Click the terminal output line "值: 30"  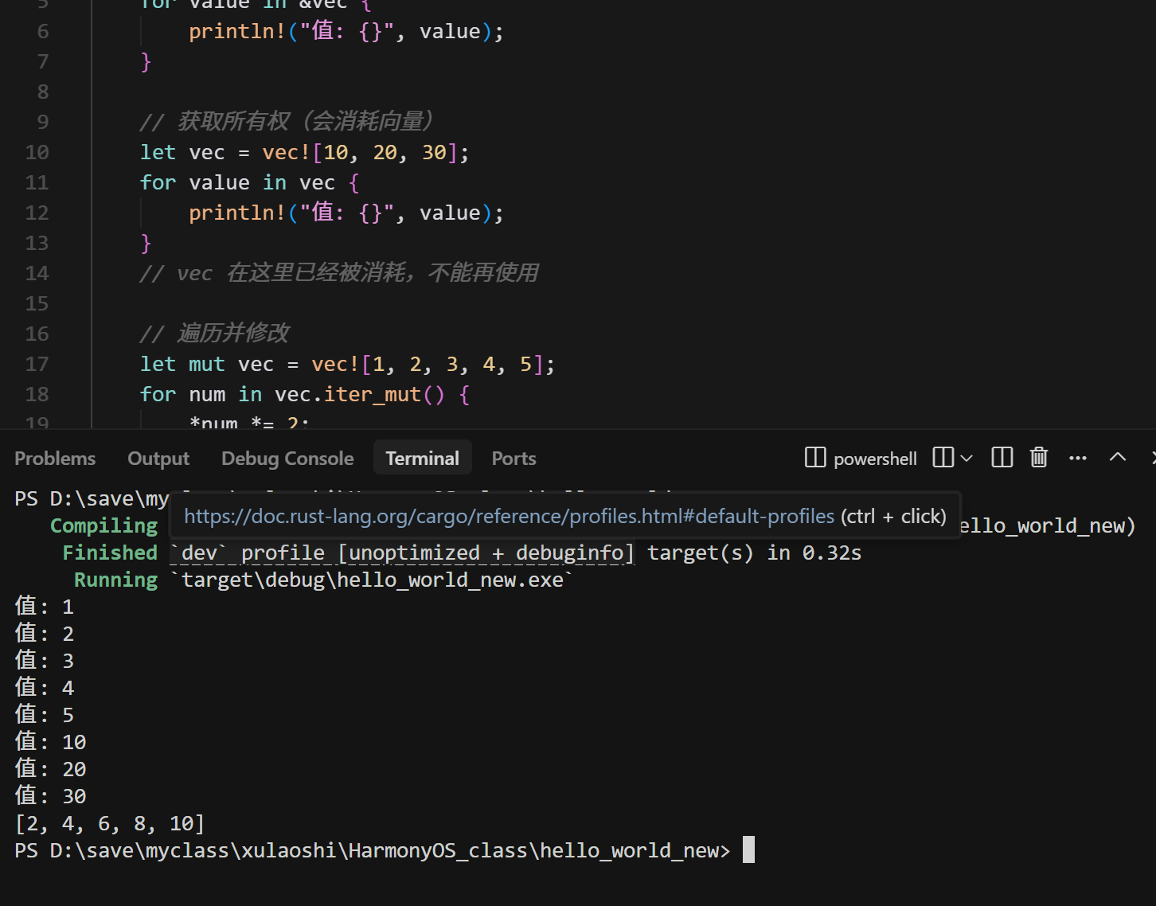pos(50,796)
